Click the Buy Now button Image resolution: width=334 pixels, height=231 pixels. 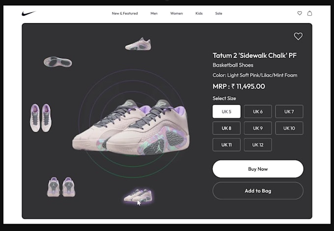(x=258, y=169)
